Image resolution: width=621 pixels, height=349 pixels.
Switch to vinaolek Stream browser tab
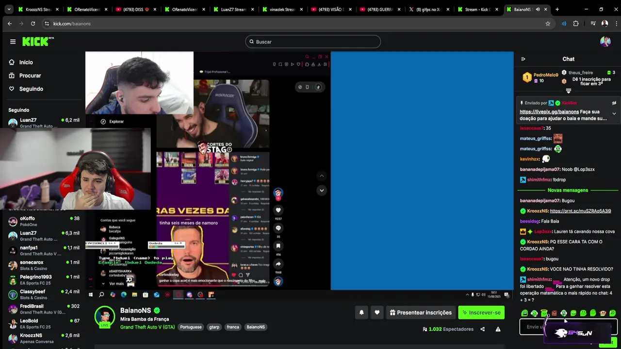[x=282, y=9]
